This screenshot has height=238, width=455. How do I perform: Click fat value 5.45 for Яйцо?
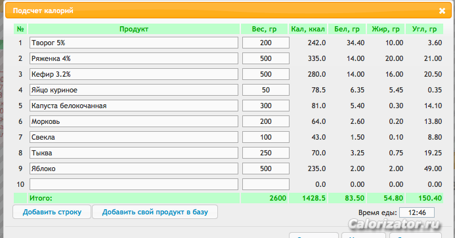click(396, 90)
